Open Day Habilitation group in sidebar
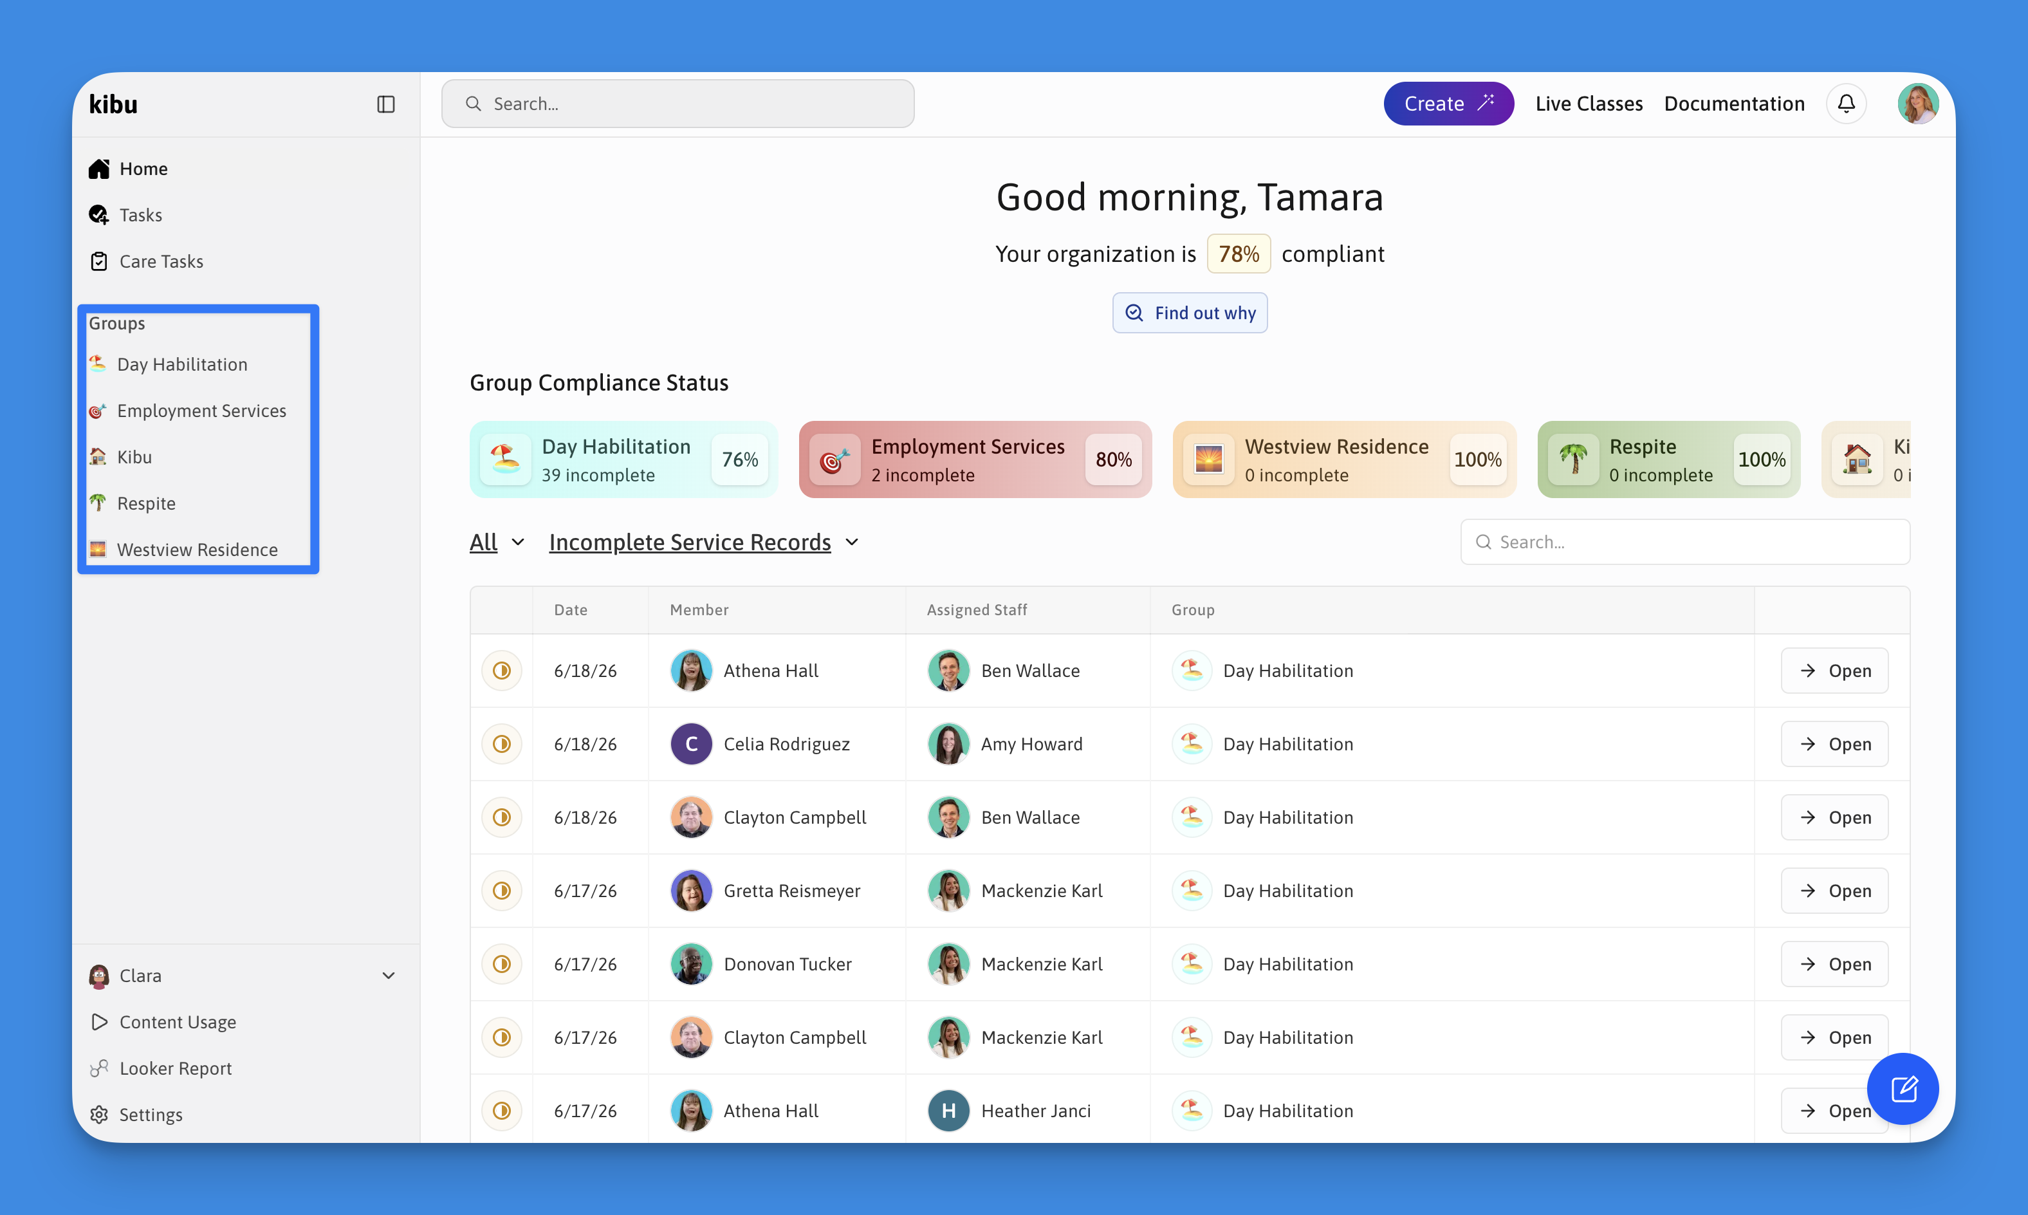2028x1215 pixels. (168, 364)
